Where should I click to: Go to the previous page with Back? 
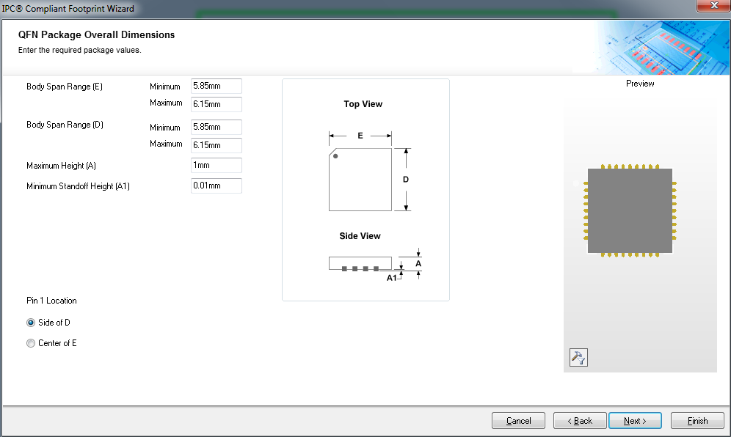pos(580,421)
